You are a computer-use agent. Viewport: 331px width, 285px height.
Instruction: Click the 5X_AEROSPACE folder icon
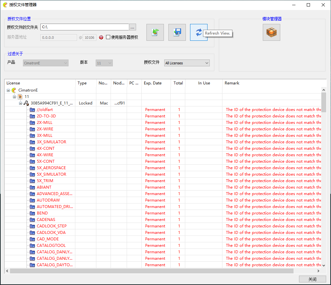point(32,168)
